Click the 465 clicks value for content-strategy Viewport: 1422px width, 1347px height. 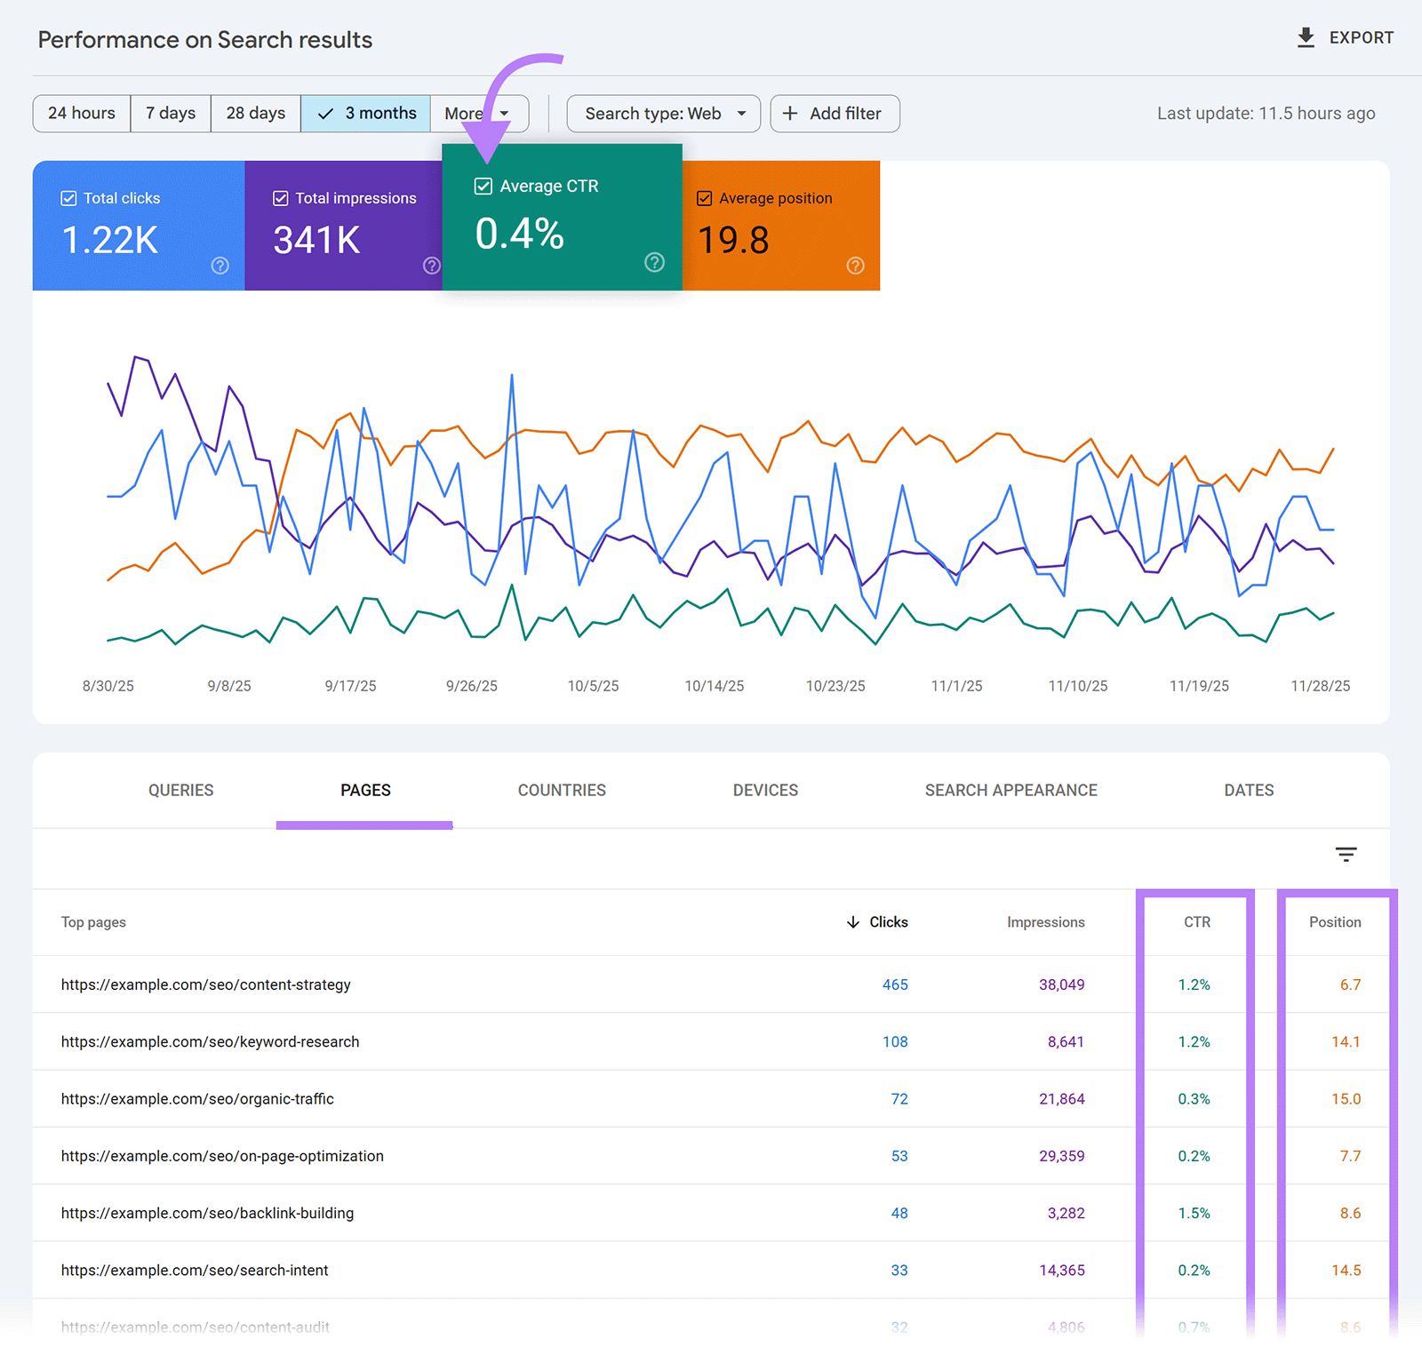[x=895, y=984]
